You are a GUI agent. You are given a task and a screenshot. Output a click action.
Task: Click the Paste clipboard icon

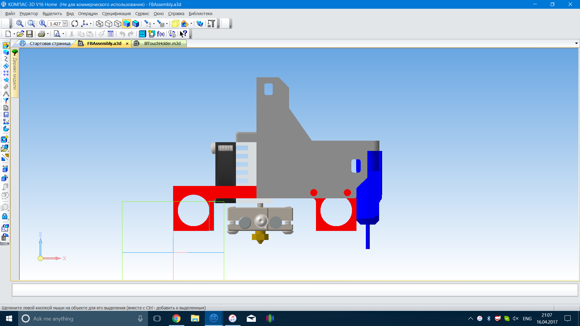(90, 34)
